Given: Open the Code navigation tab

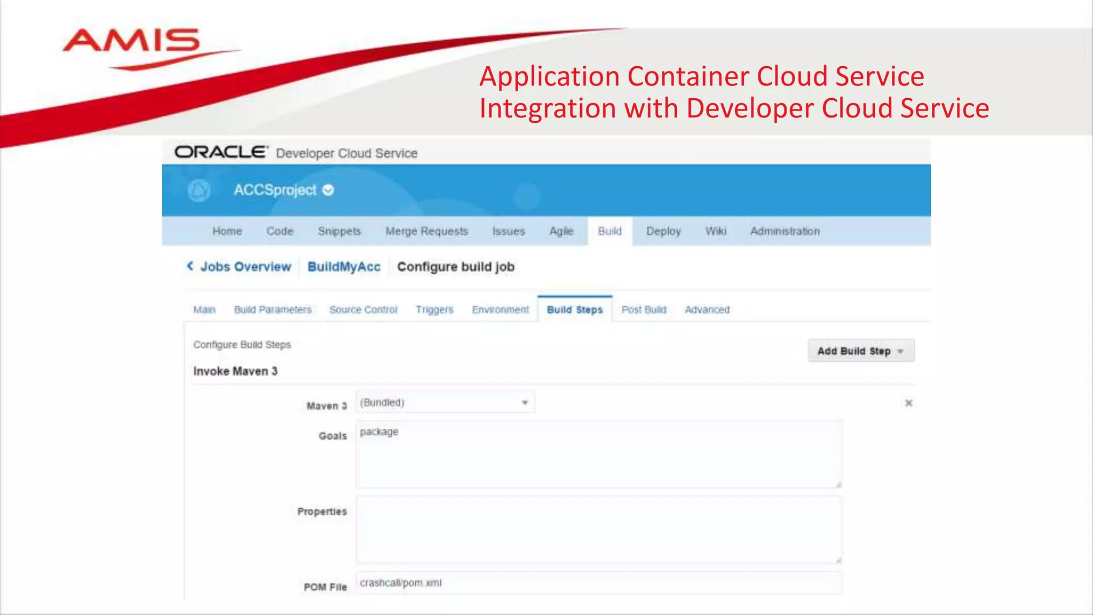Looking at the screenshot, I should (x=280, y=231).
